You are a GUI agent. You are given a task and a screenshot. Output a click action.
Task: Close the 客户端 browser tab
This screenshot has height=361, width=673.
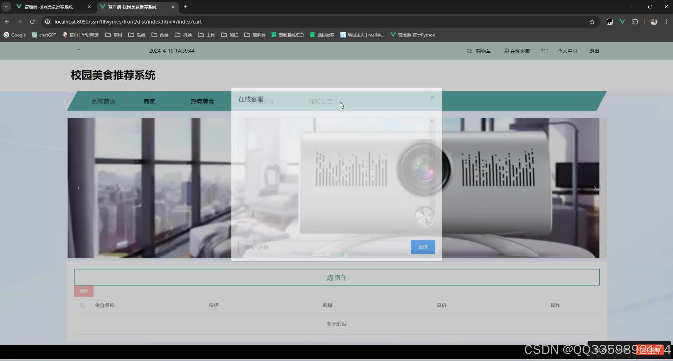[173, 7]
